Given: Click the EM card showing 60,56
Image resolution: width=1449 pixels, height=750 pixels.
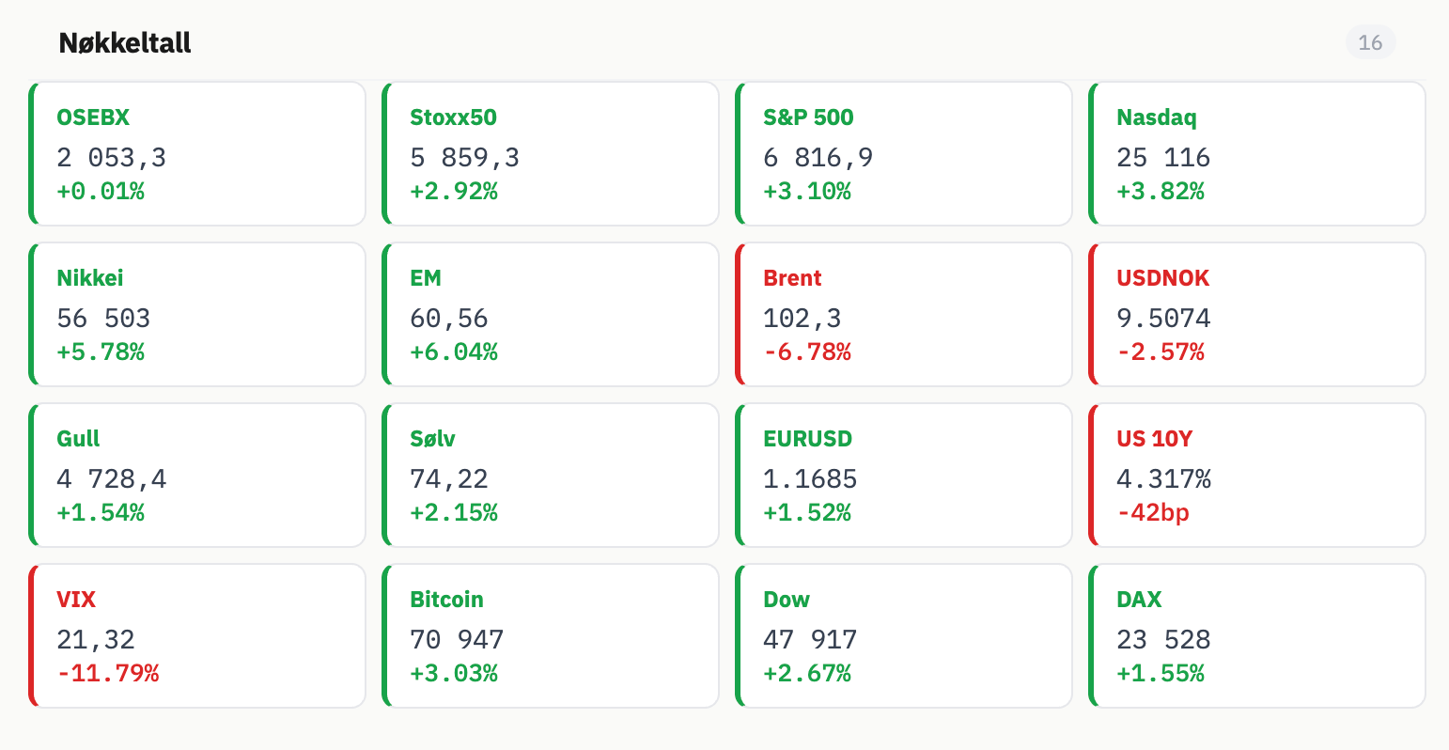Looking at the screenshot, I should click(x=551, y=315).
